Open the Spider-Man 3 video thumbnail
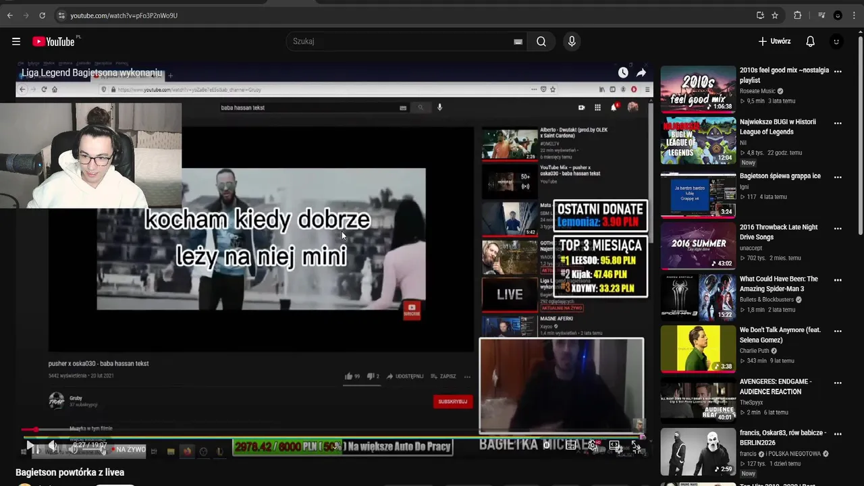 click(698, 297)
